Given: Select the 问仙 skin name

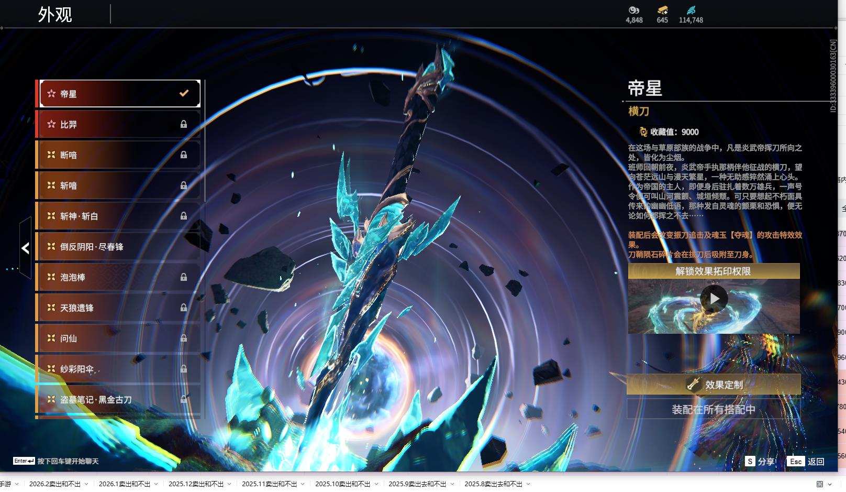Looking at the screenshot, I should click(69, 338).
